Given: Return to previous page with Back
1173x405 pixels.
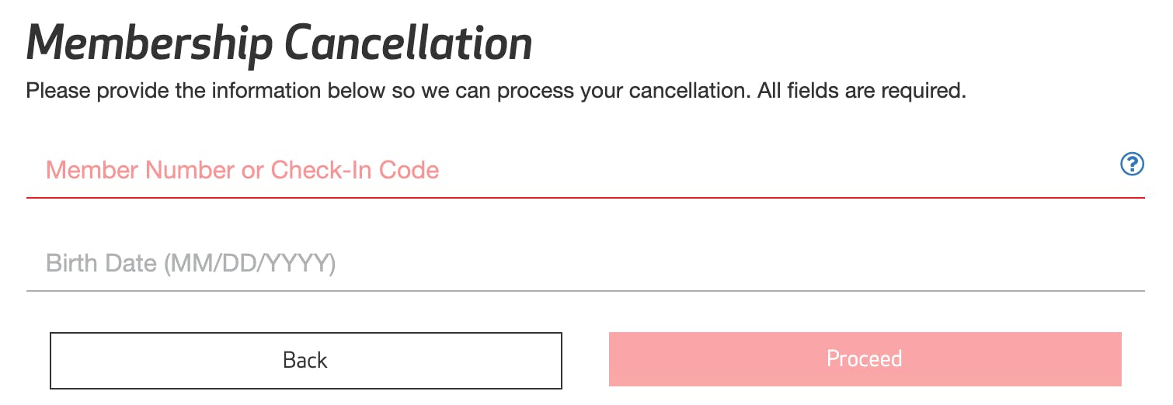Looking at the screenshot, I should coord(305,360).
